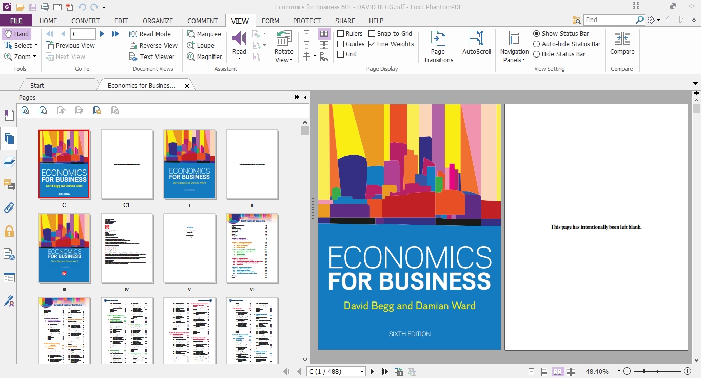This screenshot has width=701, height=378.
Task: Open the Marquee zoom tool
Action: point(204,34)
